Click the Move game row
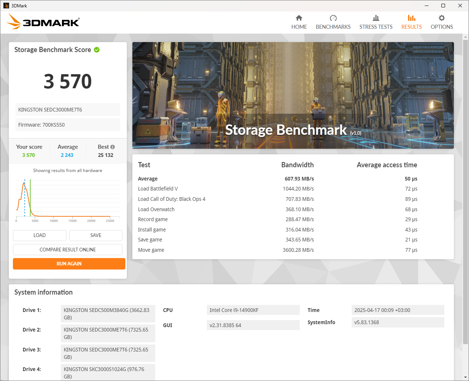The height and width of the screenshot is (381, 469). (x=278, y=250)
